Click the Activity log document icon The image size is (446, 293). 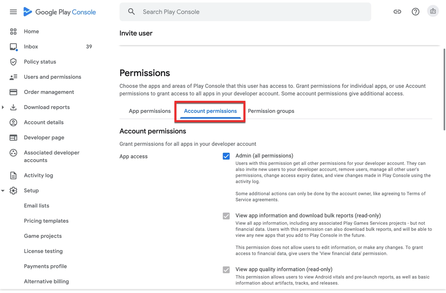pyautogui.click(x=13, y=175)
